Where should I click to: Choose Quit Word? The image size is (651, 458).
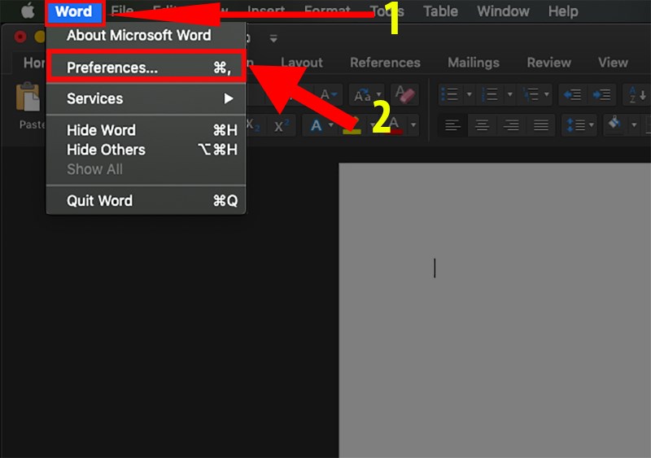click(146, 201)
